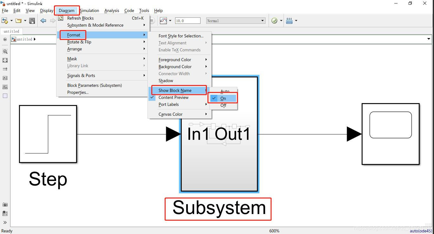Select the Annotation text tool icon
Viewport: 434px width, 234px height.
5,78
